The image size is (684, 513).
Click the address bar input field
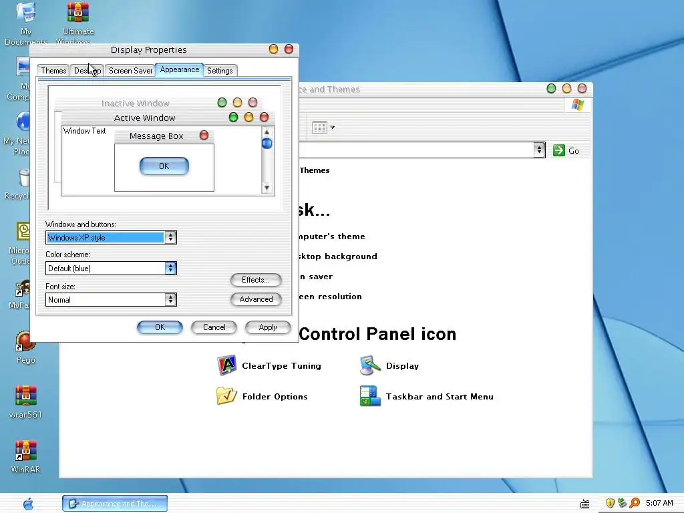click(417, 150)
